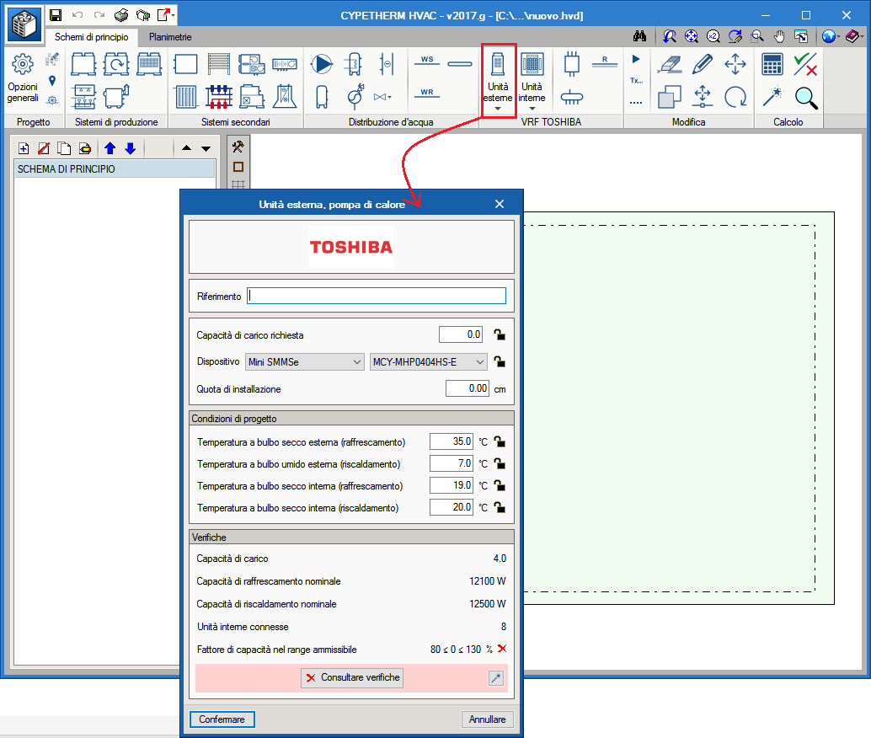This screenshot has height=738, width=871.
Task: Click the Quota di installazione field
Action: [x=468, y=388]
